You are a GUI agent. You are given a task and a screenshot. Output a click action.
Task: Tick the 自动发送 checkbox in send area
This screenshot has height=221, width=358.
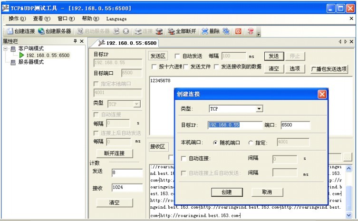pyautogui.click(x=177, y=56)
